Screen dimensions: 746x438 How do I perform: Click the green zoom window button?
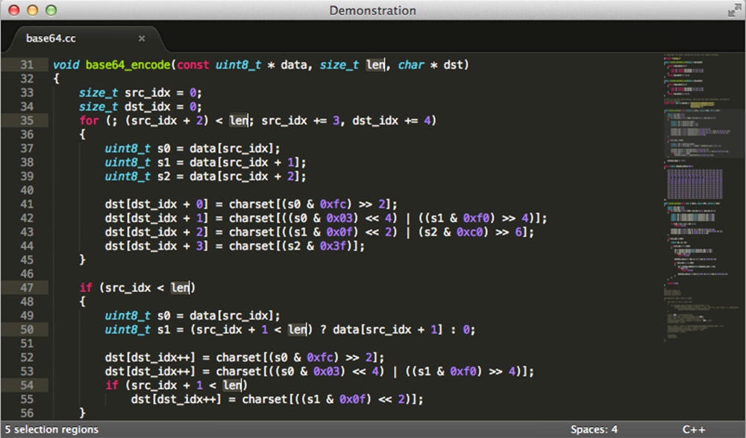click(x=51, y=10)
